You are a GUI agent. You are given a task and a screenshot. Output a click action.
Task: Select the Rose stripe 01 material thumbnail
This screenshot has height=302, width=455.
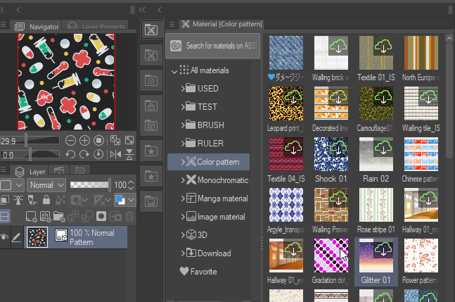click(x=376, y=205)
